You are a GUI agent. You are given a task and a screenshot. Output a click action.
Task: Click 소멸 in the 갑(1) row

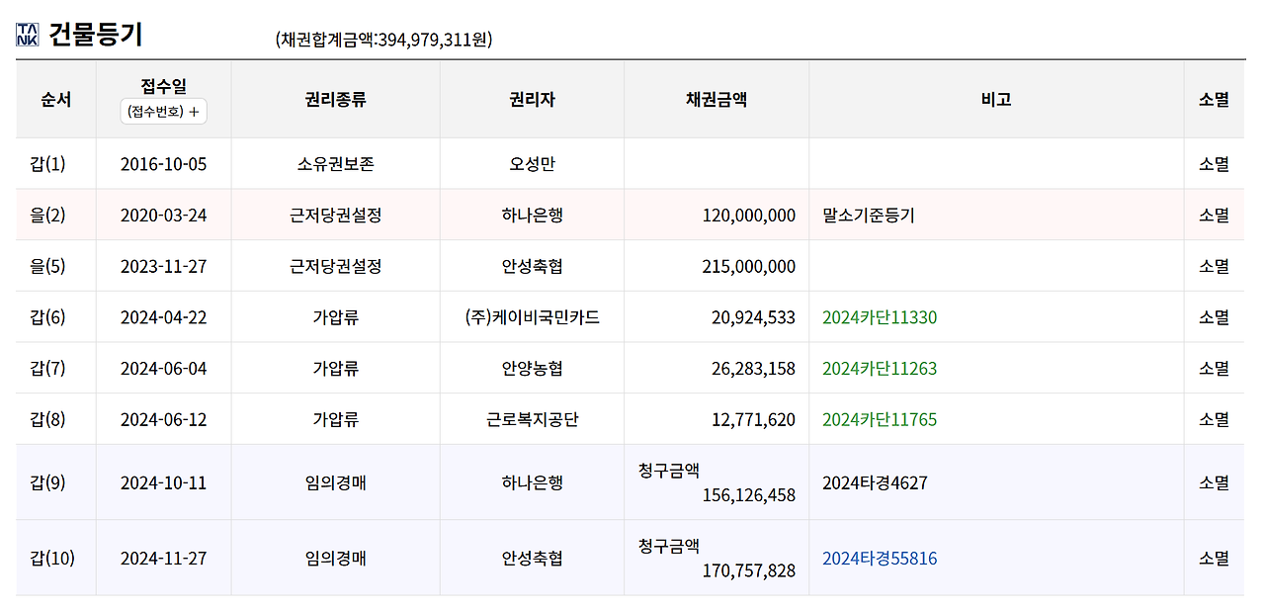click(1215, 164)
